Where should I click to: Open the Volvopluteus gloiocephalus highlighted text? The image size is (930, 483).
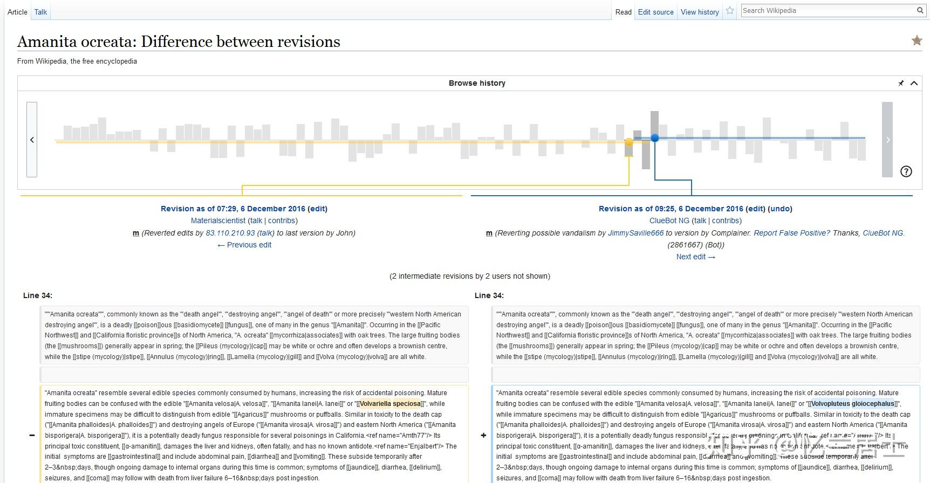[x=853, y=404]
